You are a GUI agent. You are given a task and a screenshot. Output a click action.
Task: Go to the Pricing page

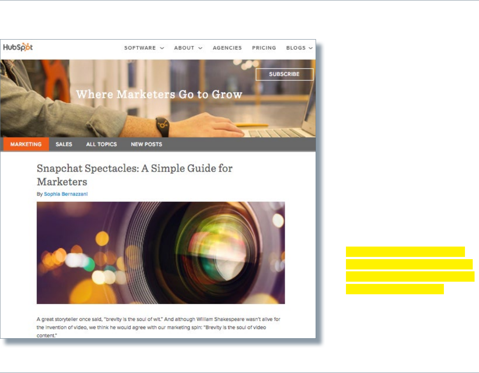point(264,48)
